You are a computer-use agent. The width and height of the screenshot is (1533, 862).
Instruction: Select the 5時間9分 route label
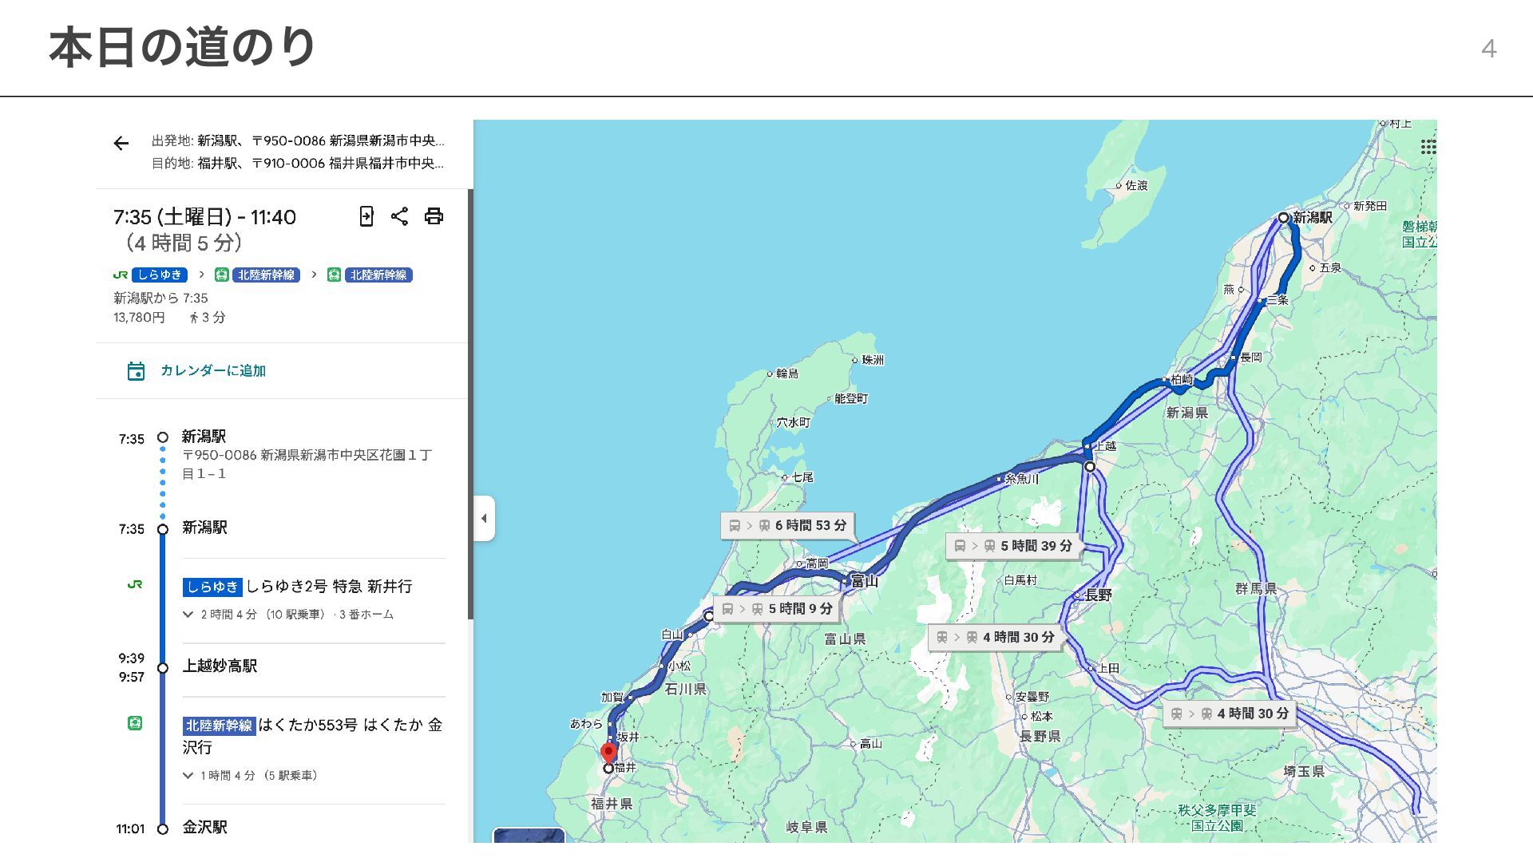point(778,610)
